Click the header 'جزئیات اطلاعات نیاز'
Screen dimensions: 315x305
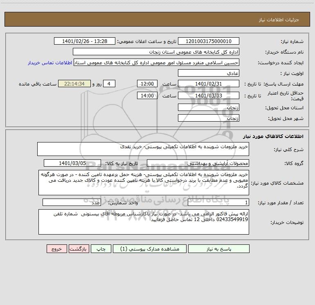279,20
